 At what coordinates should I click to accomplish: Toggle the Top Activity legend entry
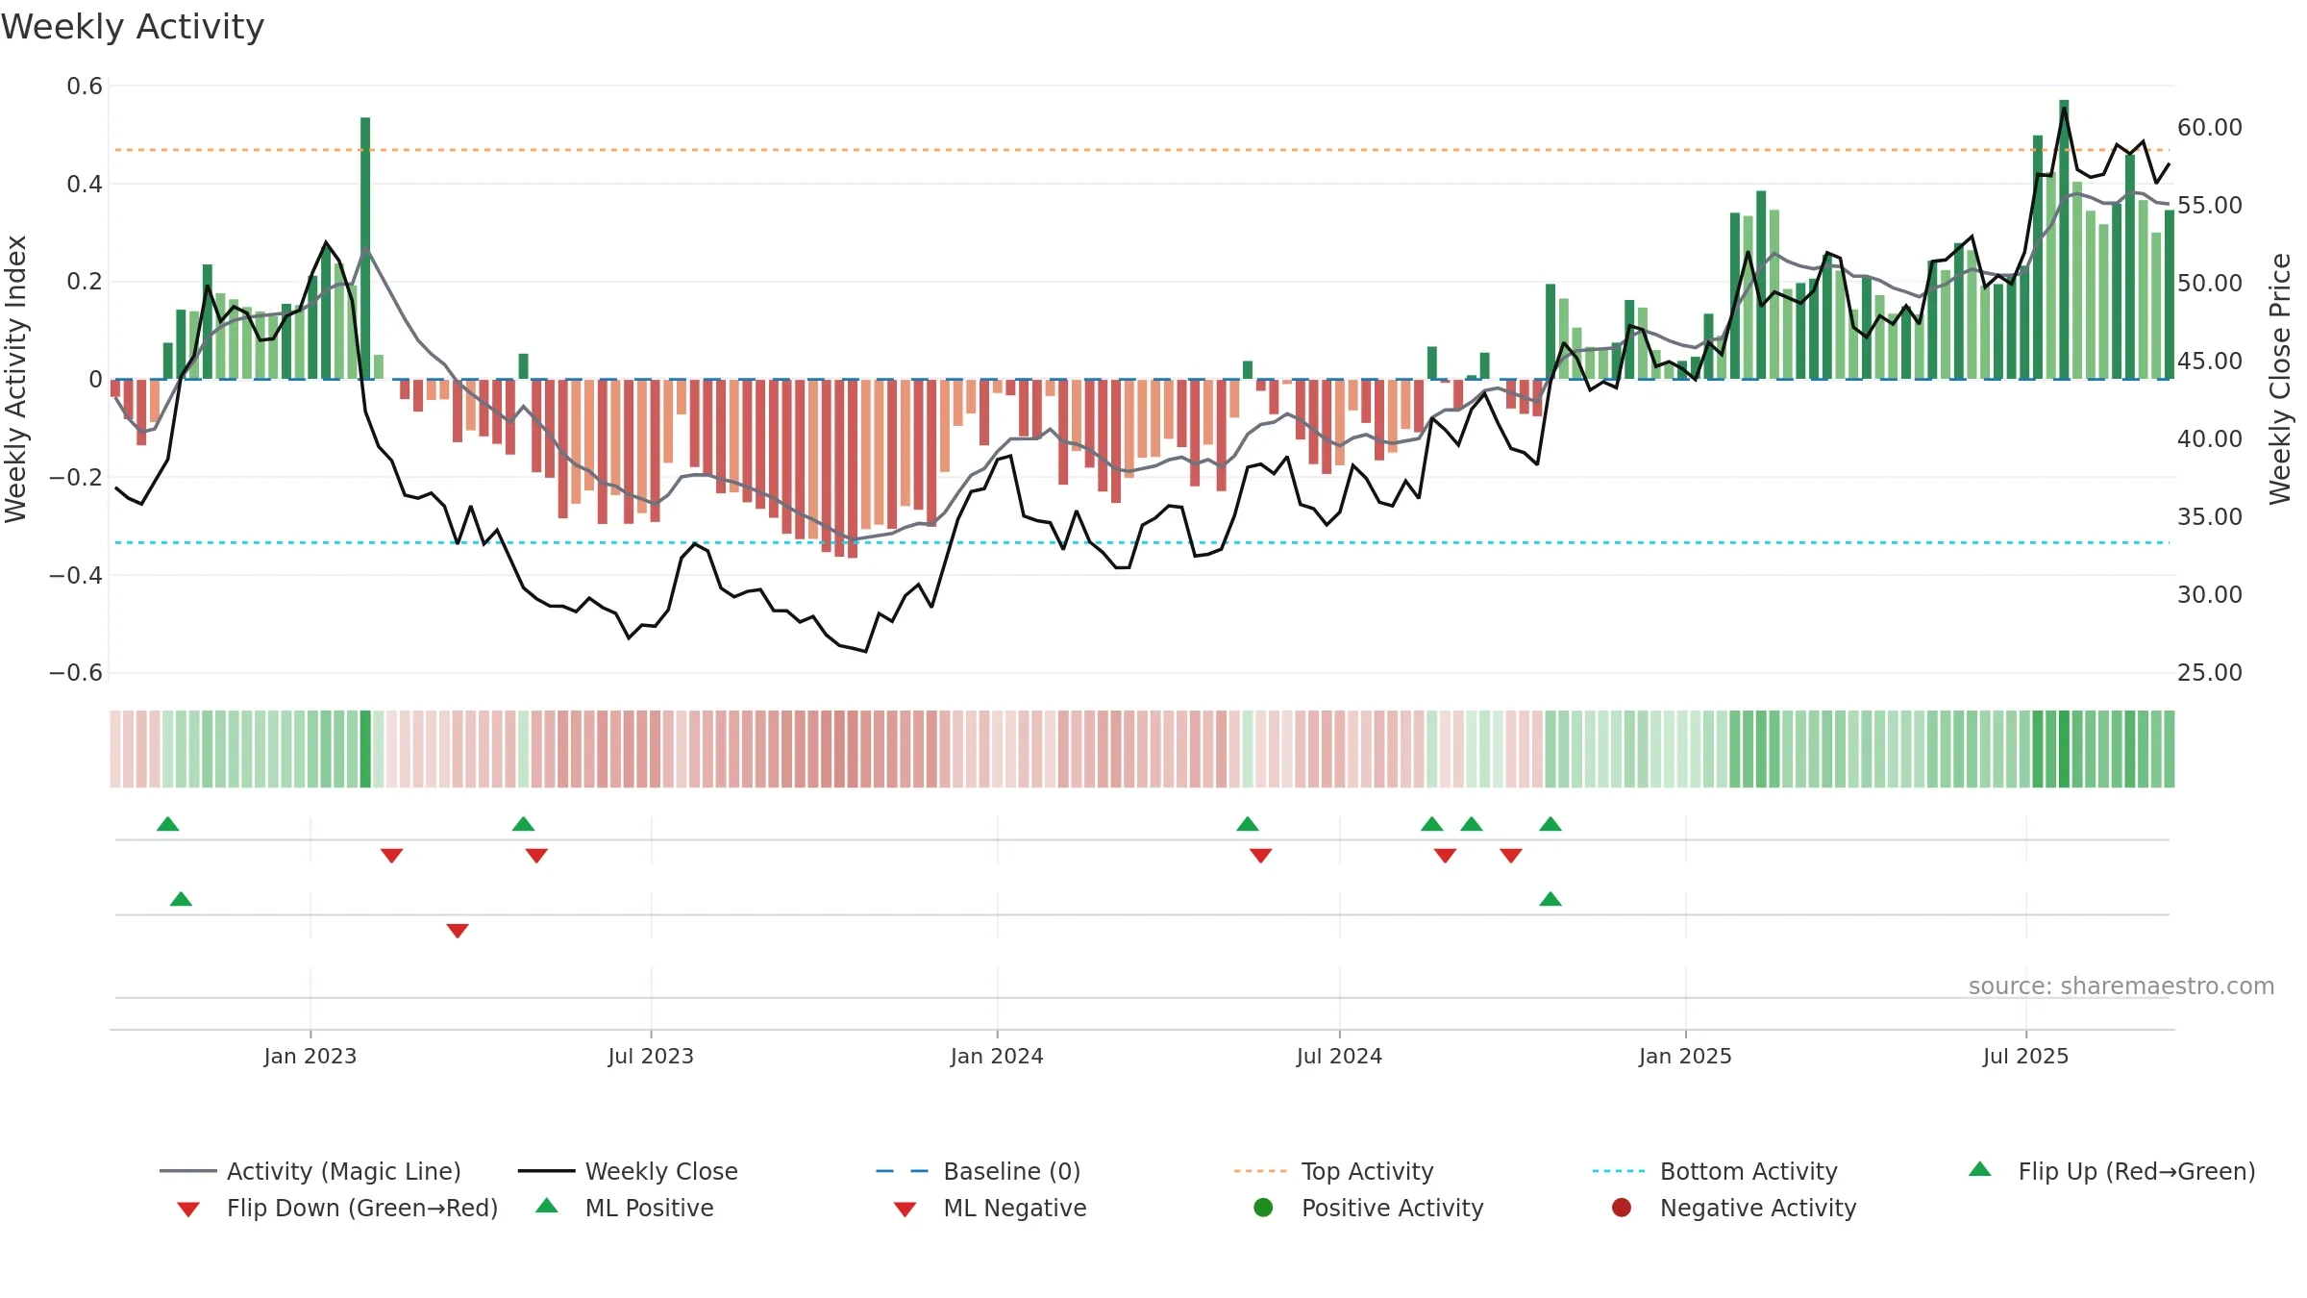1334,1171
